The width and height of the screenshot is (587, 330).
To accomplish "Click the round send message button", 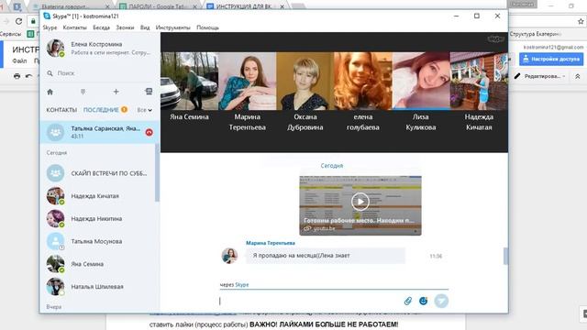I will pos(441,301).
